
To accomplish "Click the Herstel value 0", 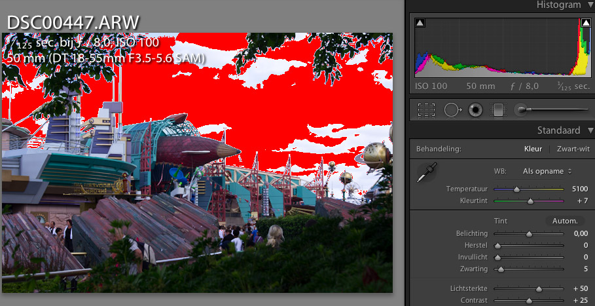I will [586, 245].
